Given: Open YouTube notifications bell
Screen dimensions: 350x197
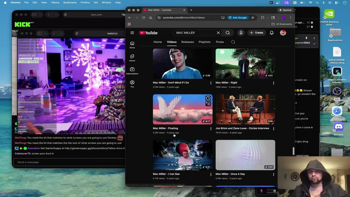Looking at the screenshot, I should point(272,33).
